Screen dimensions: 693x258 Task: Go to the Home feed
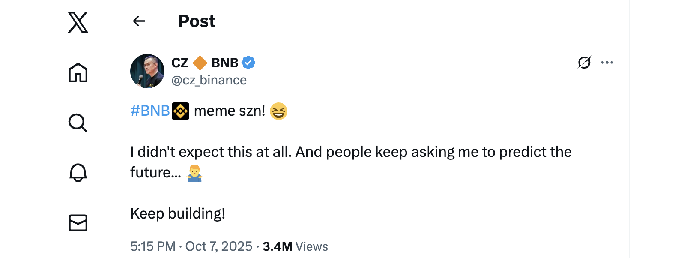78,72
